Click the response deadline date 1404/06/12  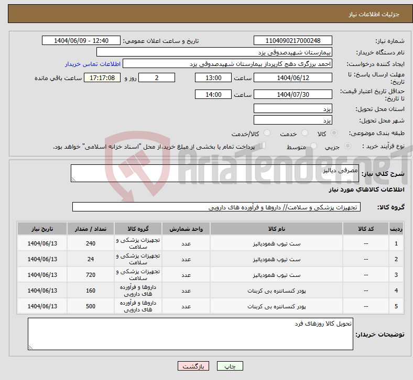(292, 77)
